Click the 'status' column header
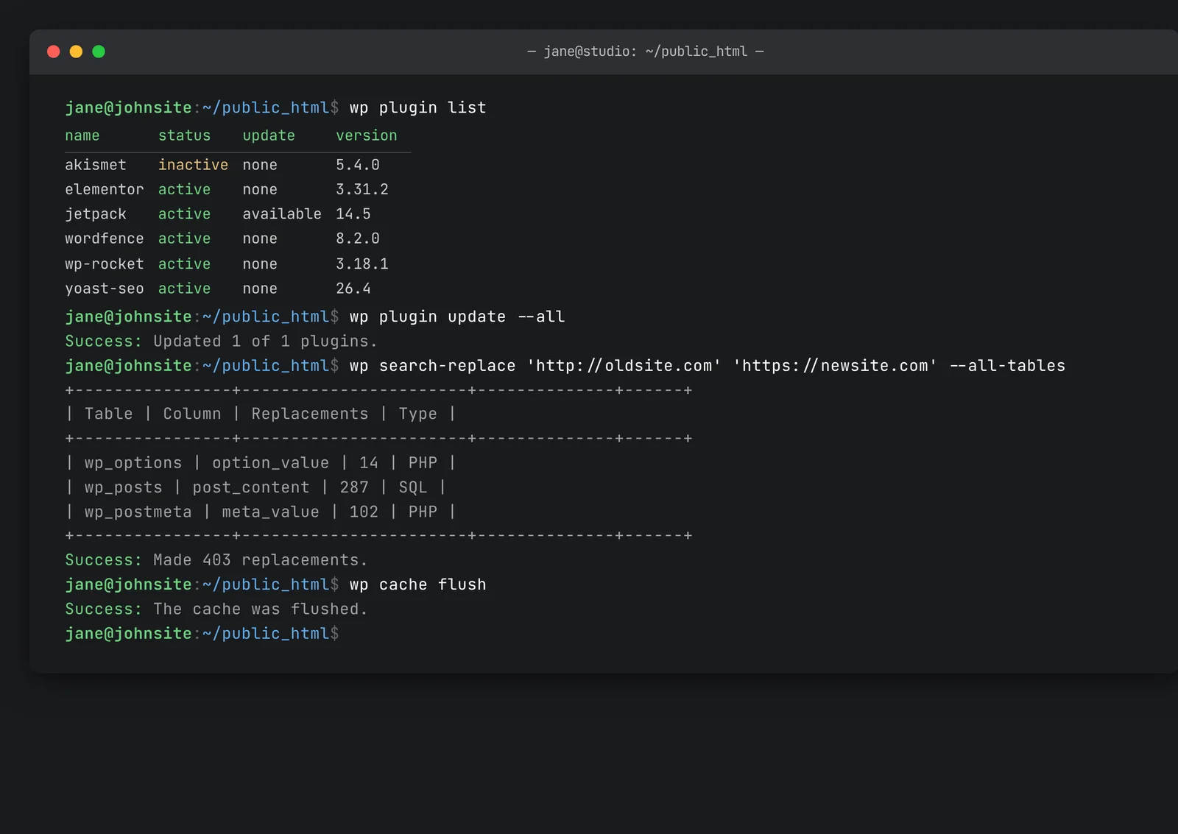Viewport: 1178px width, 834px height. tap(184, 135)
